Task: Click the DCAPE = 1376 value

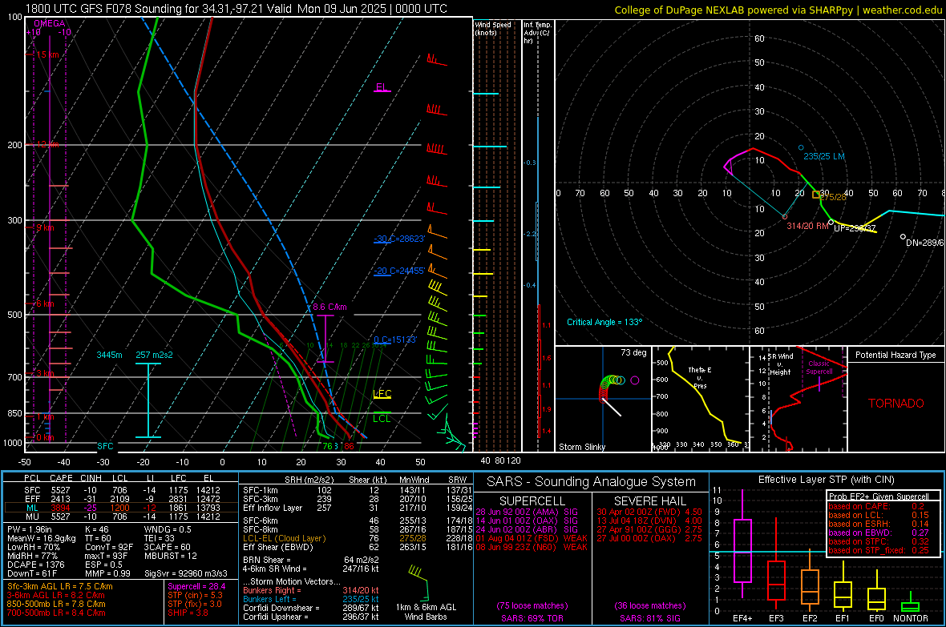Action: click(x=35, y=565)
